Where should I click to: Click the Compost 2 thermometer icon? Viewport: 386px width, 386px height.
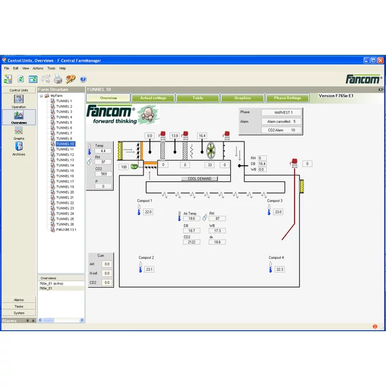[140, 267]
